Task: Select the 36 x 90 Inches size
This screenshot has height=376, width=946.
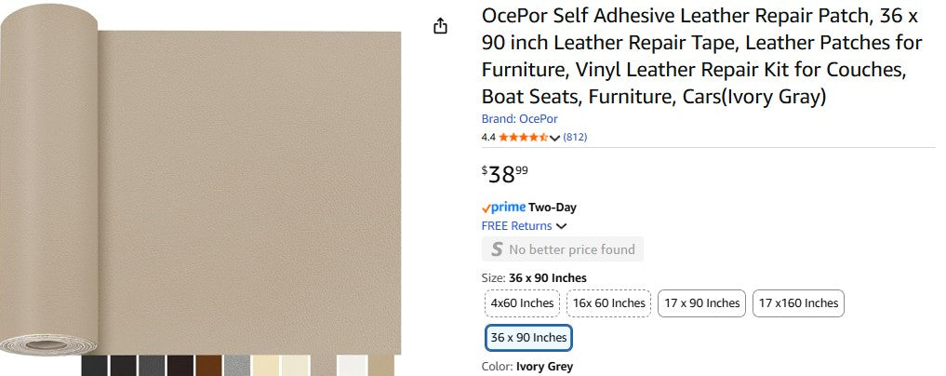Action: (528, 337)
